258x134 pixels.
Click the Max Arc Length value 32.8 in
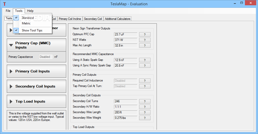[126, 46]
